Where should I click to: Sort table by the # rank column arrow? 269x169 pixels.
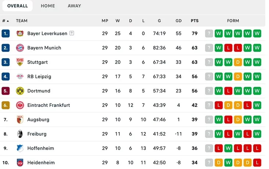8,21
